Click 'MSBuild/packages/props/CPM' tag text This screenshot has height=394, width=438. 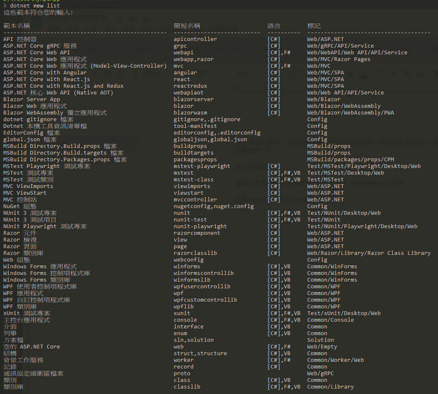tap(351, 160)
